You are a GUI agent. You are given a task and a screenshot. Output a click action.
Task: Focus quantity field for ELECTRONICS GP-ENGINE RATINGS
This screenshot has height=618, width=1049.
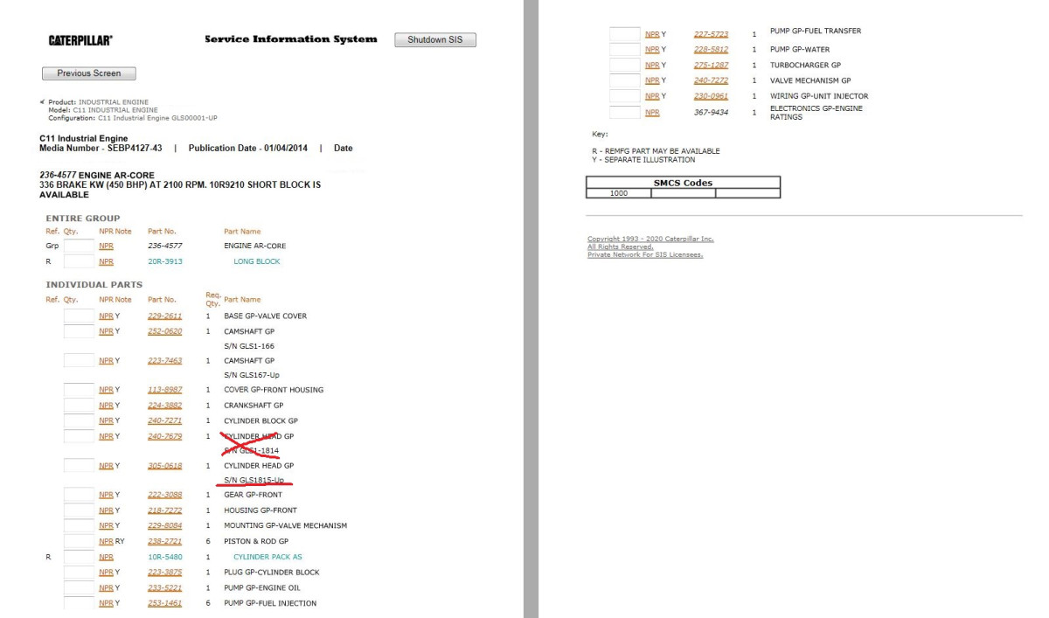pos(625,113)
